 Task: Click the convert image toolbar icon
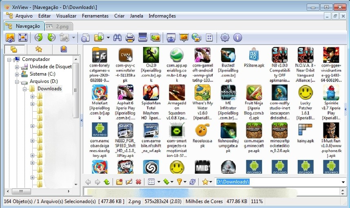[64, 38]
